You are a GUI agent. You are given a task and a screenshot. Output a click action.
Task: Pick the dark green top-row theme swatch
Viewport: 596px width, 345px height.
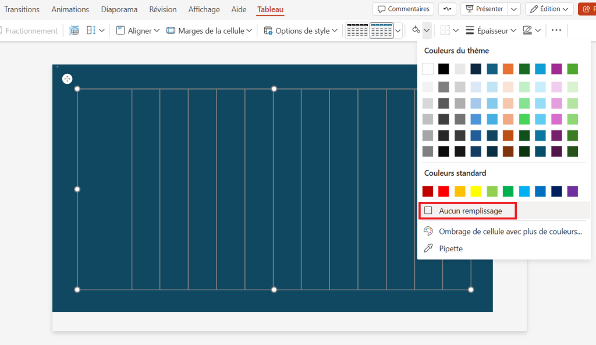tap(524, 69)
